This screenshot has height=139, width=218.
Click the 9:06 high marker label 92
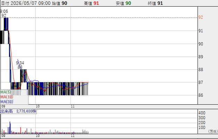(x=4, y=15)
